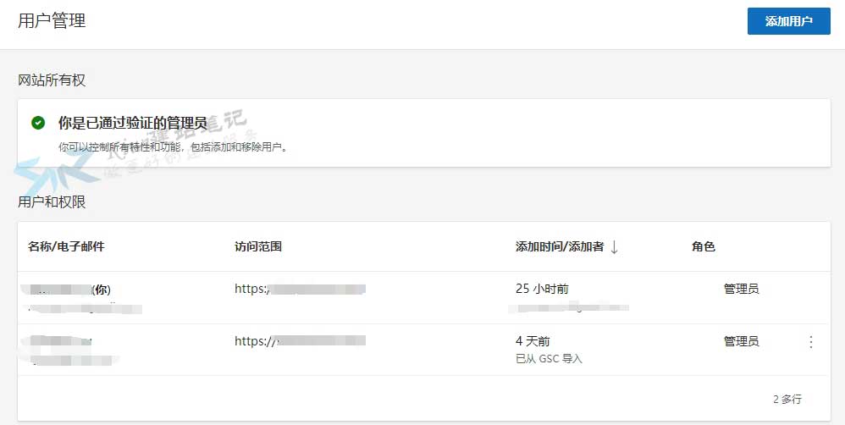Click the 访问范围 column header
Image resolution: width=845 pixels, height=425 pixels.
point(258,246)
